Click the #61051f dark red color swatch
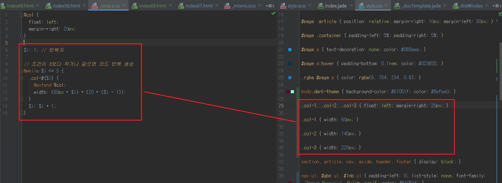 [288, 92]
